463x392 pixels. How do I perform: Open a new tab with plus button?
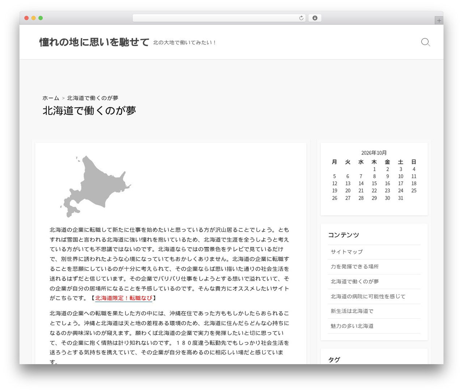(x=439, y=21)
